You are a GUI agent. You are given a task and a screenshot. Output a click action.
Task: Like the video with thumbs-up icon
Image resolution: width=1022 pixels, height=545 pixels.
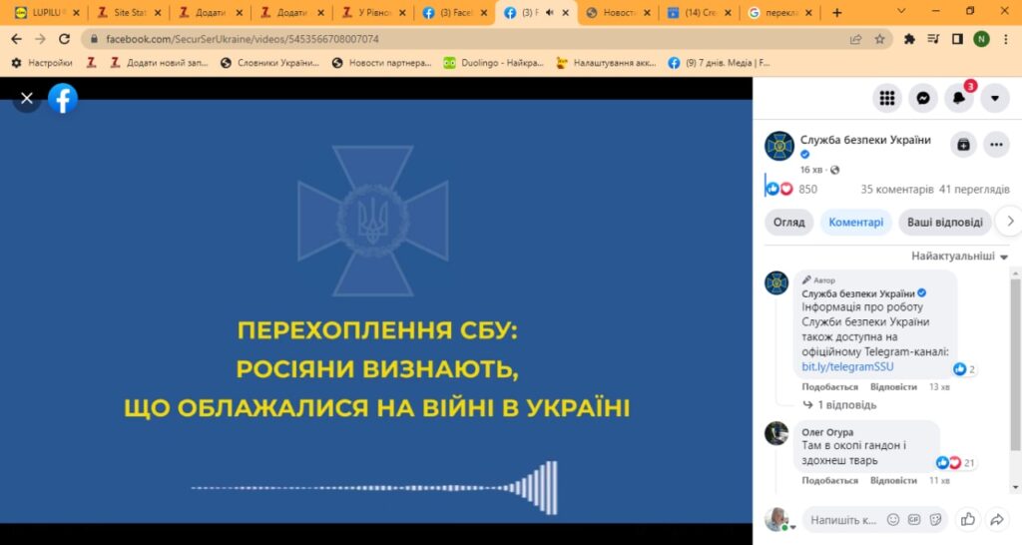[x=966, y=519]
